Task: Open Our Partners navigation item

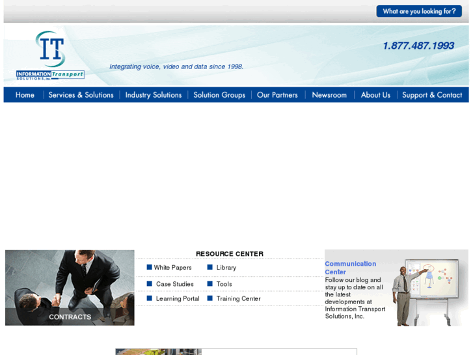Action: tap(277, 95)
